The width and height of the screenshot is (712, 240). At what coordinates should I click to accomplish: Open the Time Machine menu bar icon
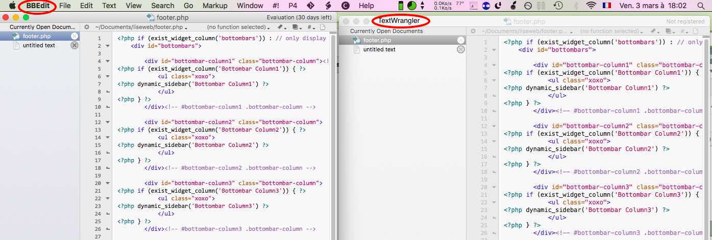558,6
